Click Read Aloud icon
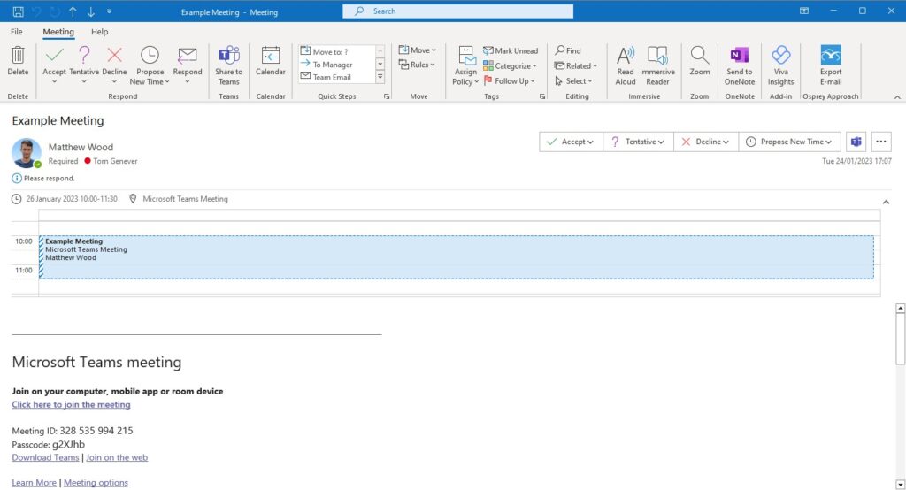This screenshot has height=490, width=906. coord(626,56)
